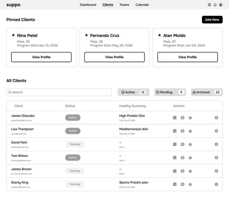Screen dimensions: 229x202
Task: Open notes icon for Tom Wilson
Action: point(175,158)
